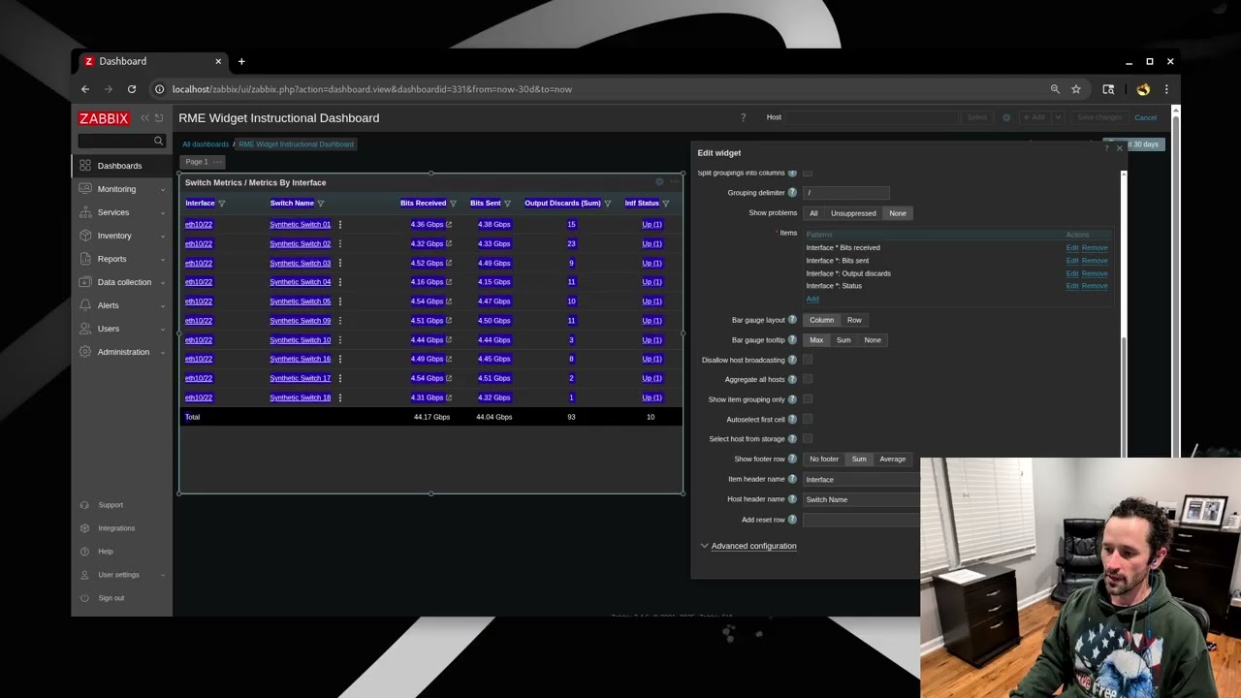Collapse the sidebar with the double-arrow icon
Screen dimensions: 1241x698
click(x=144, y=118)
